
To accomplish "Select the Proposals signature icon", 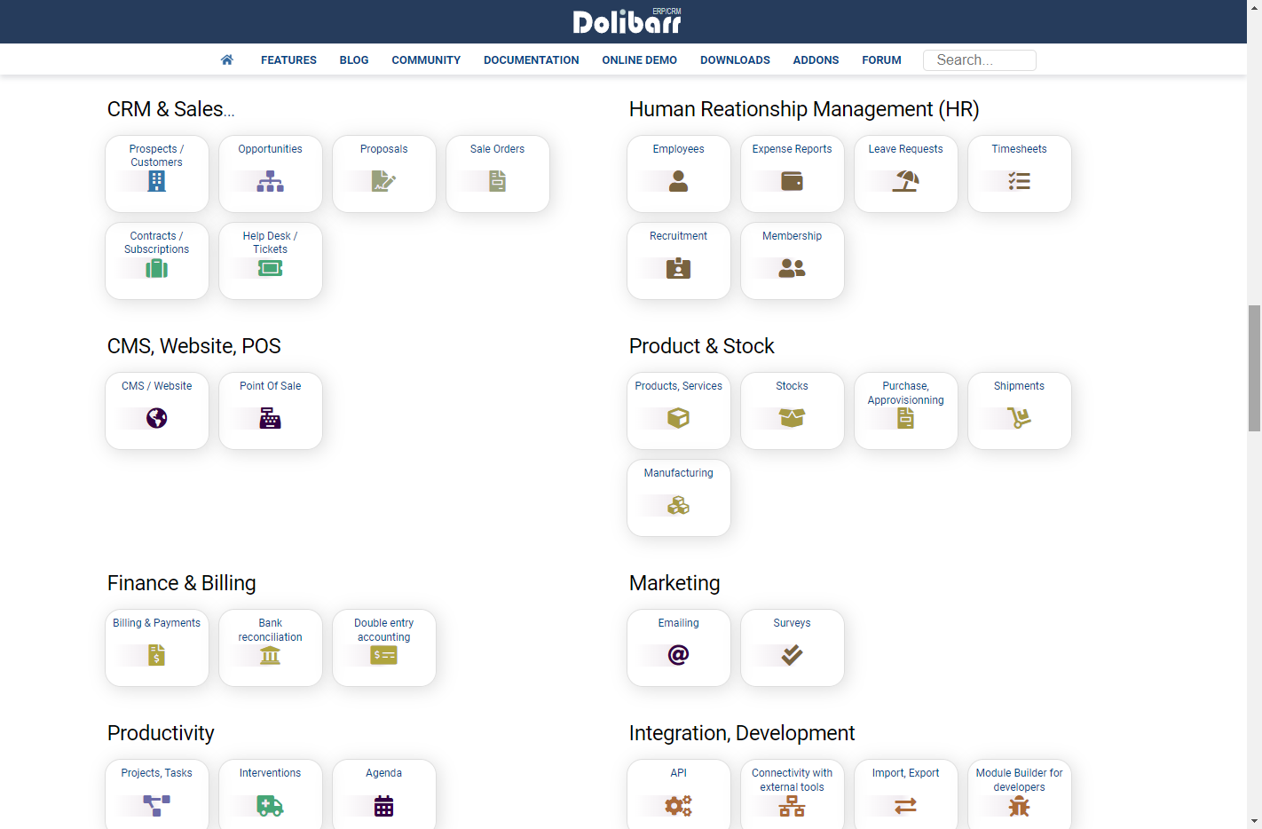I will coord(384,181).
